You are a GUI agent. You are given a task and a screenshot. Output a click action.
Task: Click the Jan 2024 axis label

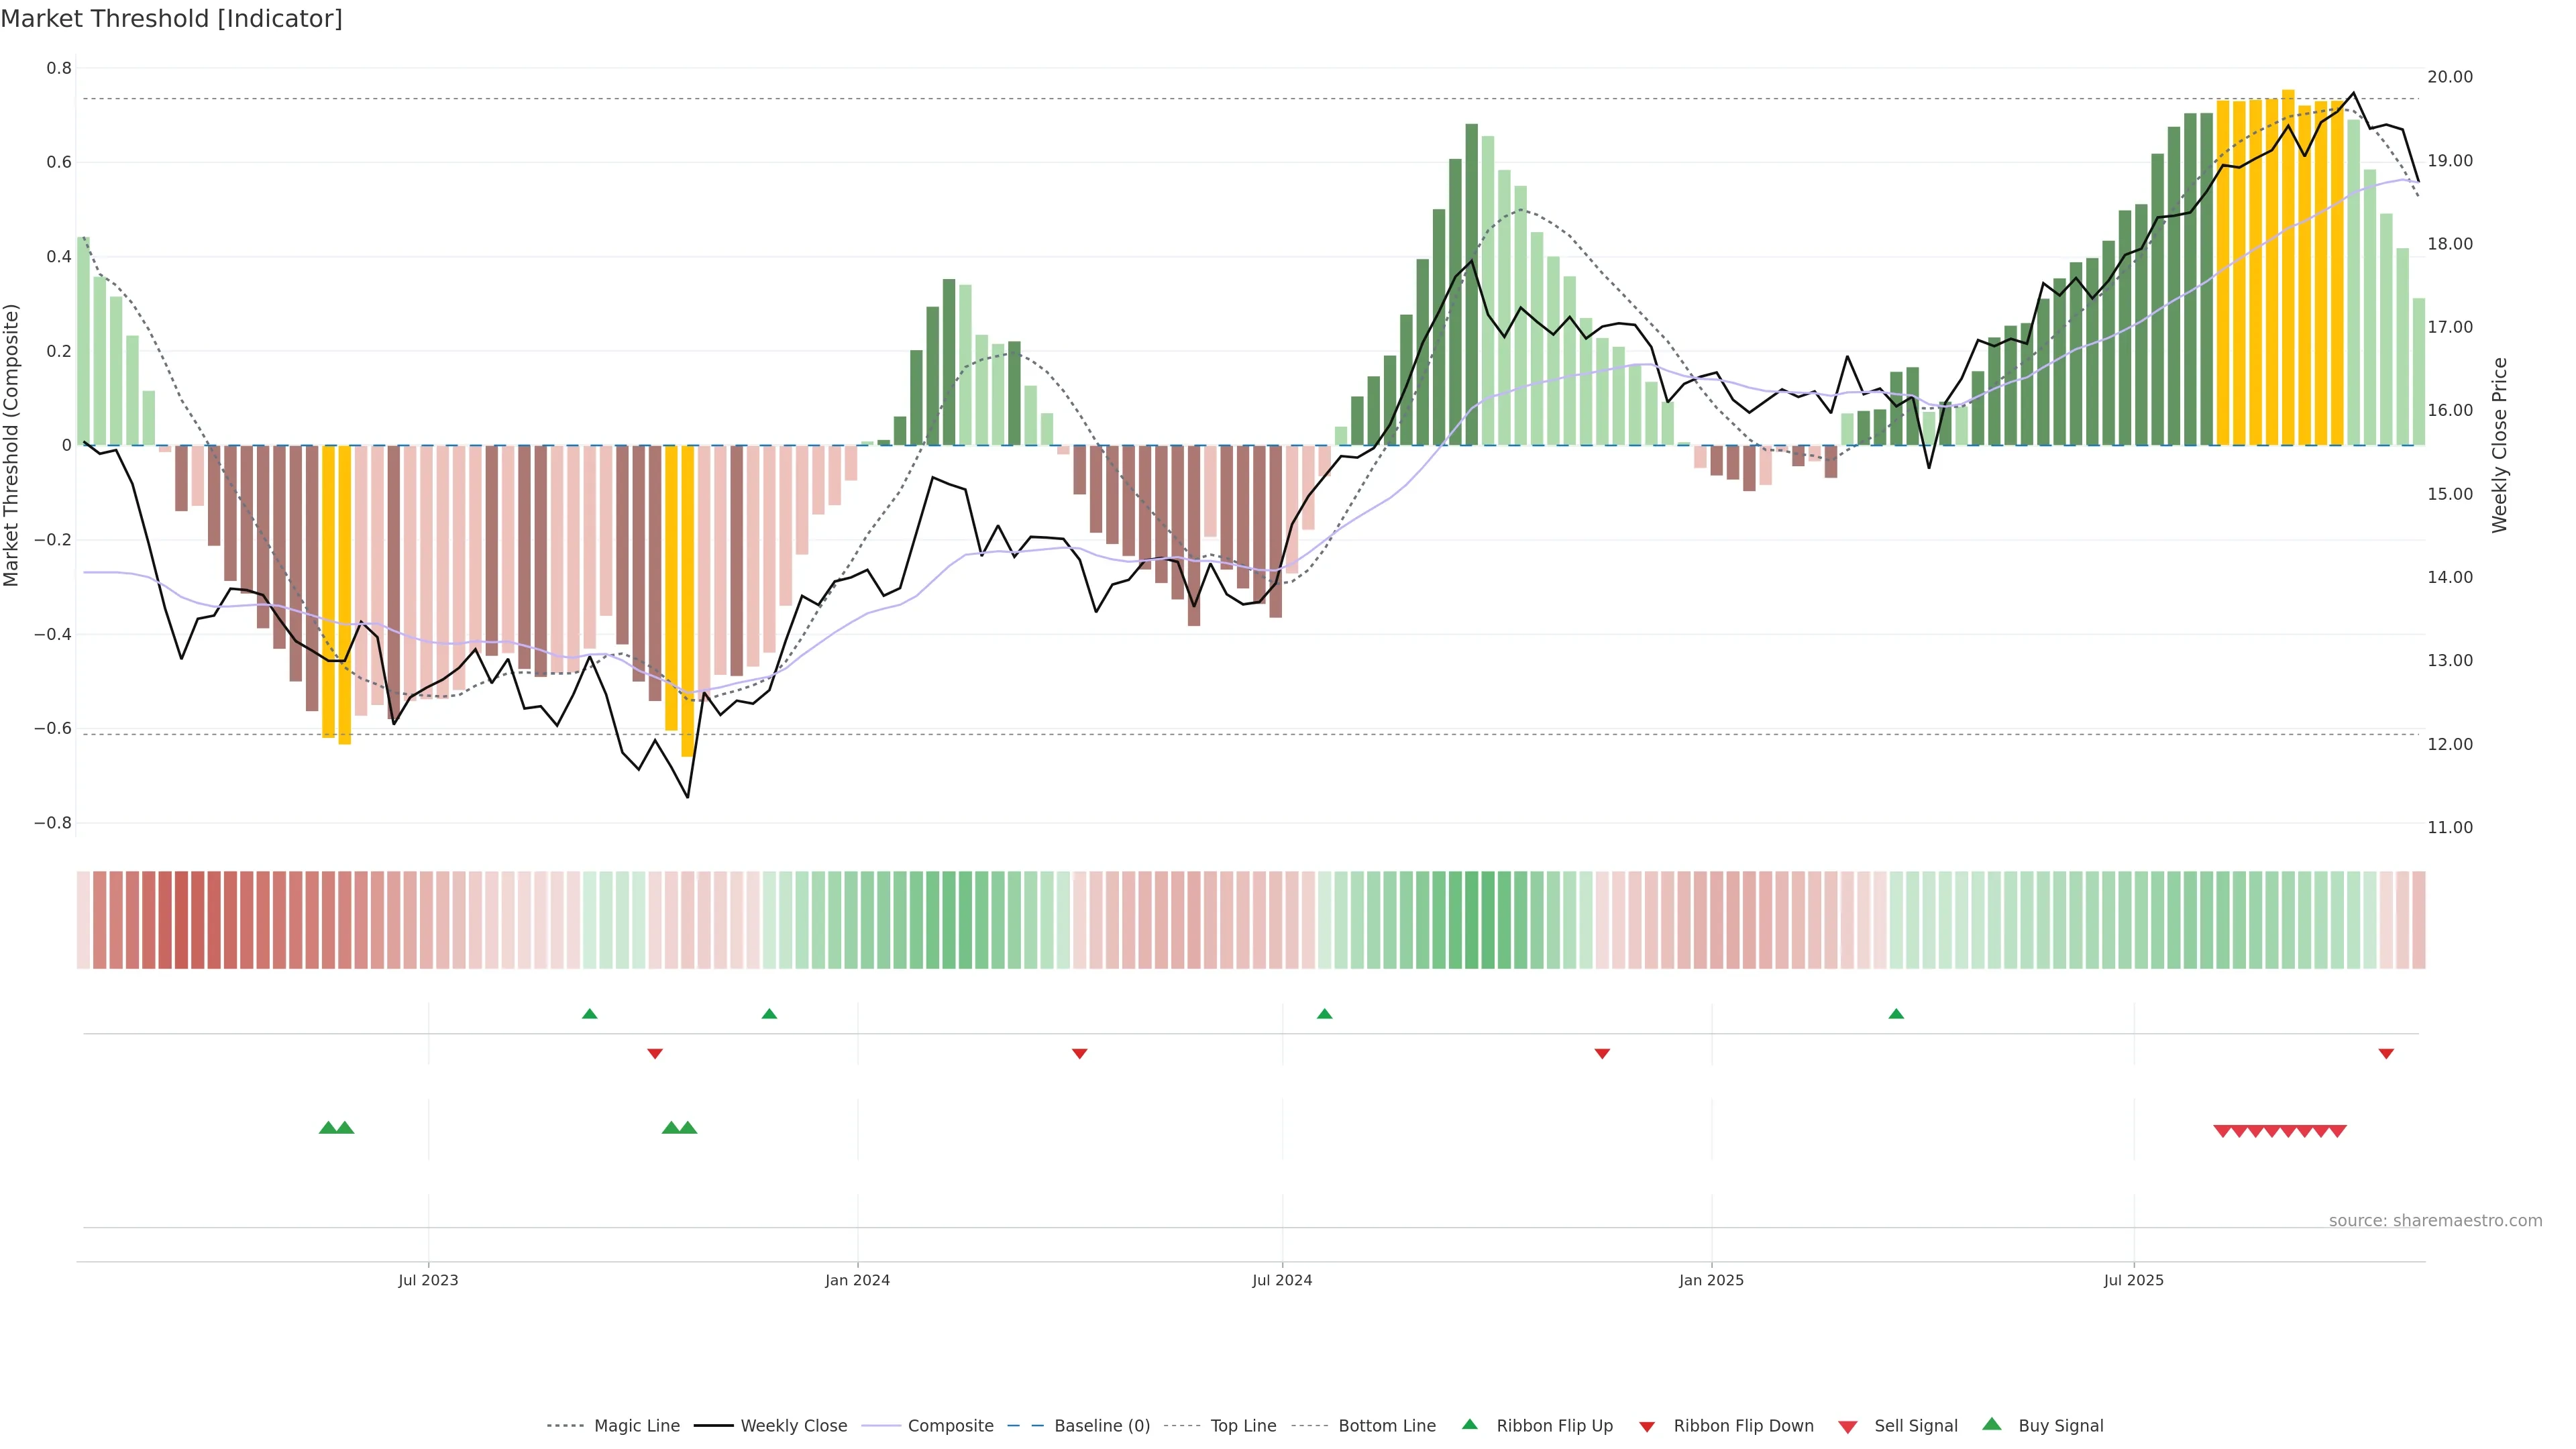857,1280
